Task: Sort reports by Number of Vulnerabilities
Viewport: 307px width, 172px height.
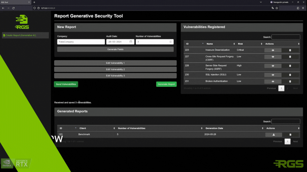Action: [160, 128]
